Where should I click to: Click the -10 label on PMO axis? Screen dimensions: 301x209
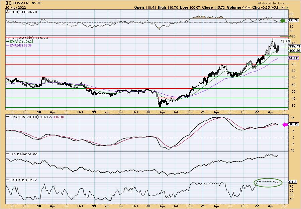(x=292, y=150)
